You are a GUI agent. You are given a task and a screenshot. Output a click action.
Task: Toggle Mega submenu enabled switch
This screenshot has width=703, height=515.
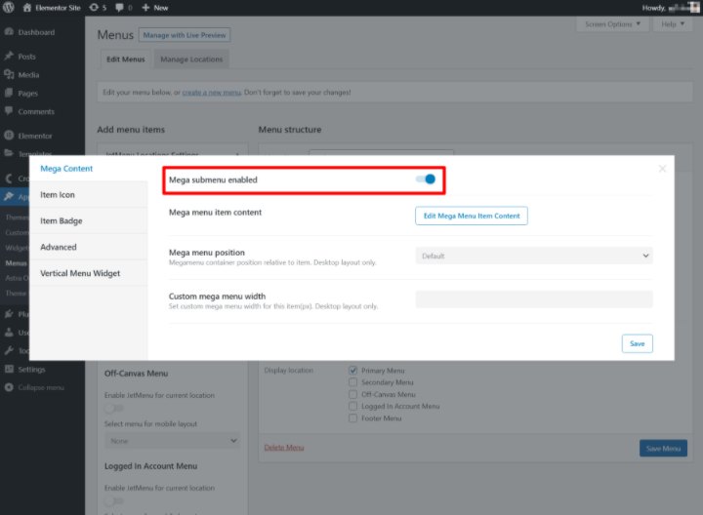(426, 179)
